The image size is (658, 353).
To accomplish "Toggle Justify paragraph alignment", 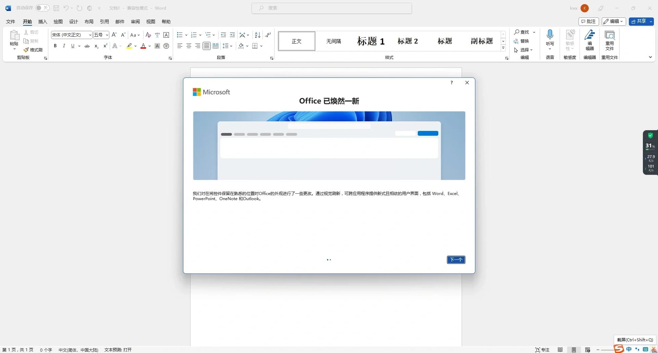I will 206,46.
